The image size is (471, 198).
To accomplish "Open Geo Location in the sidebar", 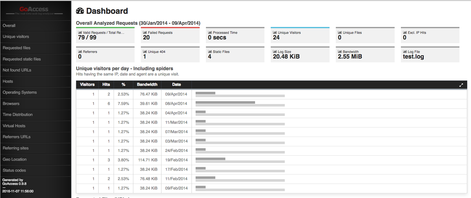I will click(x=35, y=159).
